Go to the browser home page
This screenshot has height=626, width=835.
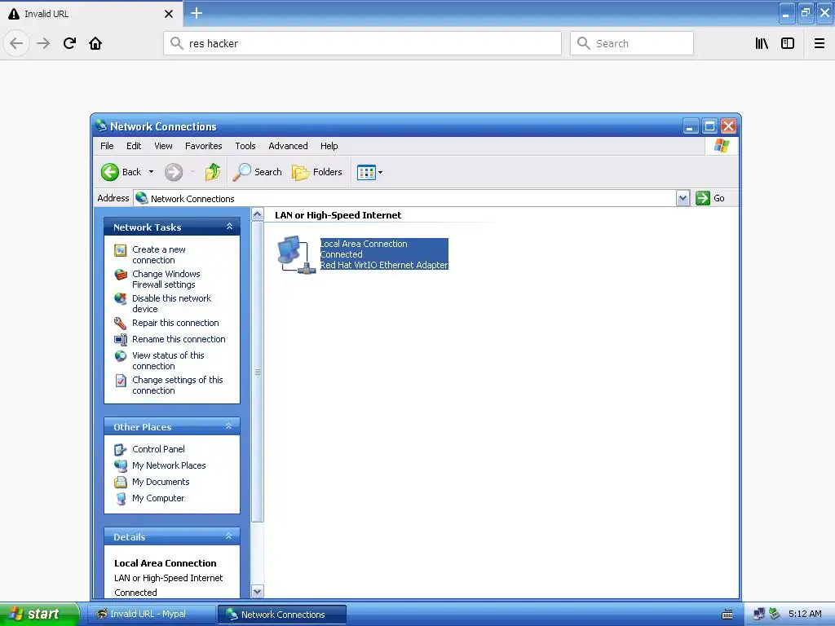pos(95,43)
